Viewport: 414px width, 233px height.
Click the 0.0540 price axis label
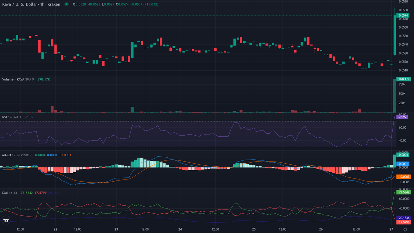tap(404, 45)
